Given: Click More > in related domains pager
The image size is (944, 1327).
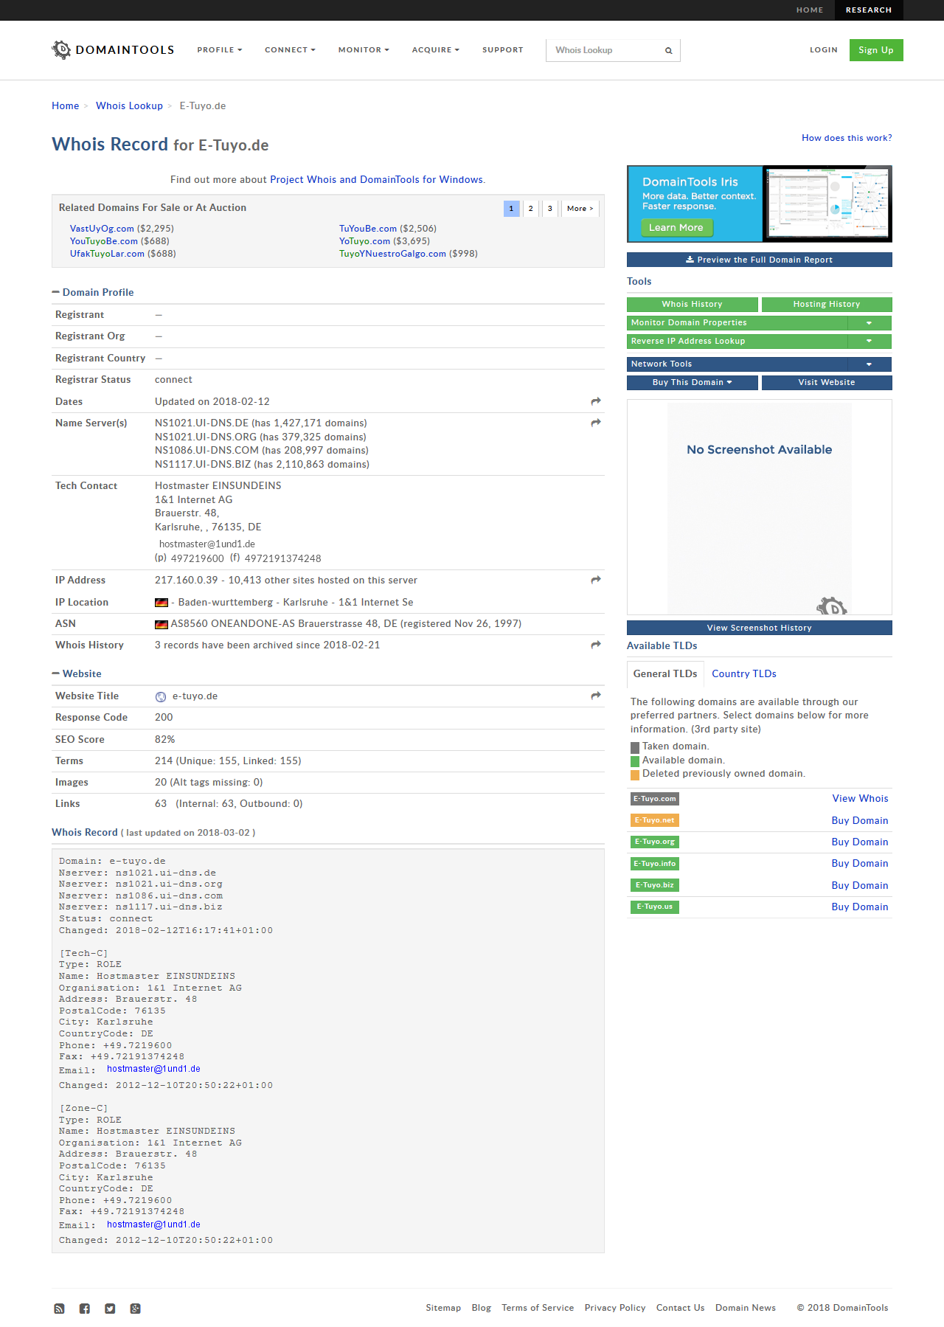Looking at the screenshot, I should tap(580, 209).
